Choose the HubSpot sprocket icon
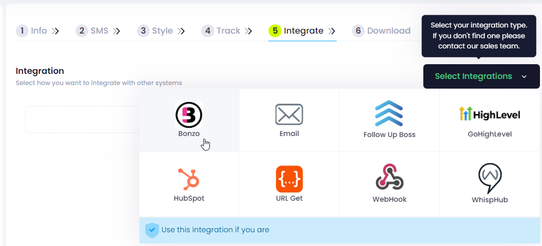542x246 pixels. pyautogui.click(x=188, y=179)
